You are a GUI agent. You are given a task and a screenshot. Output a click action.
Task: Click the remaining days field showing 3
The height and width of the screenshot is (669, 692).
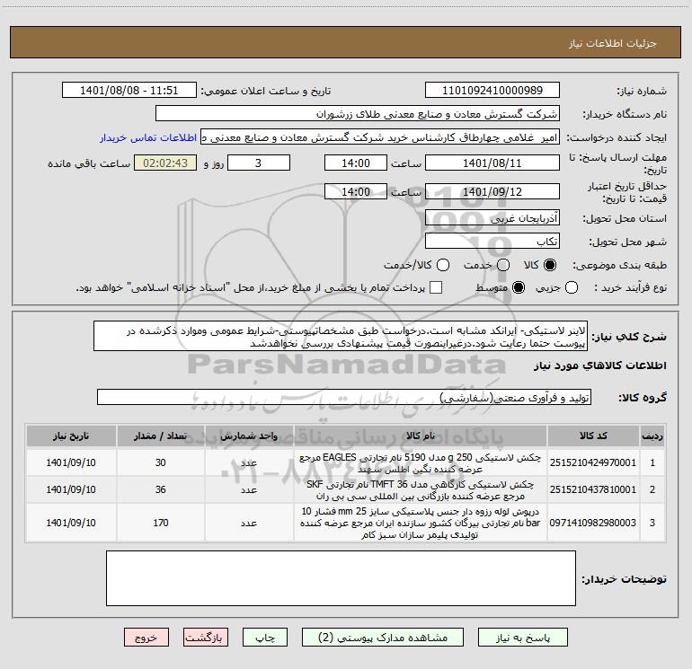pos(259,163)
